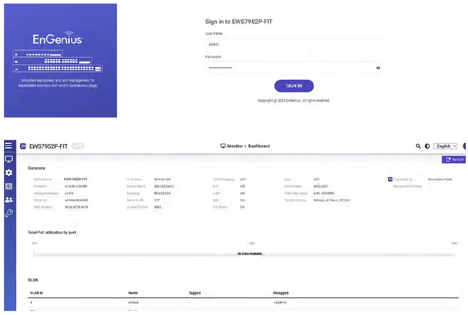
Task: Open the layout panel icon in sidebar
Action: point(8,186)
